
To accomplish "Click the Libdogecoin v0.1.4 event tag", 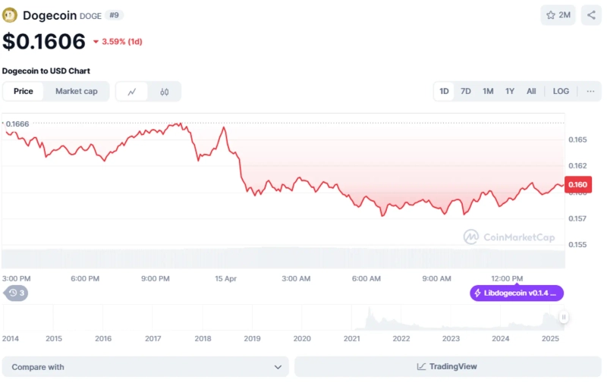I will (517, 293).
